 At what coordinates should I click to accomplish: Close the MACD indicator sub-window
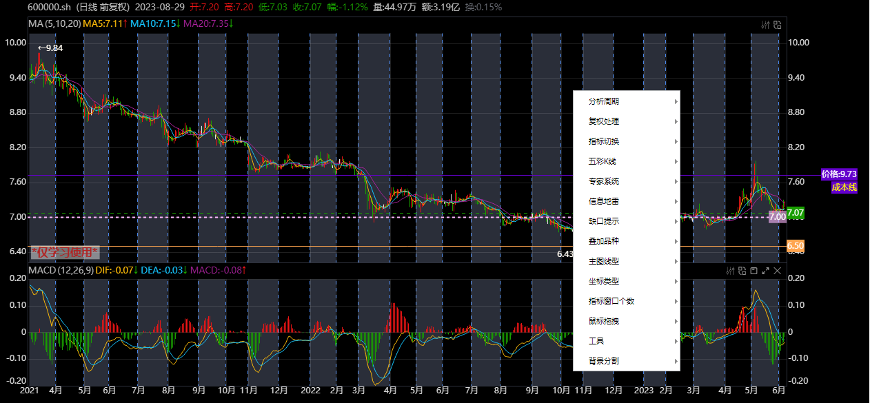pyautogui.click(x=777, y=271)
